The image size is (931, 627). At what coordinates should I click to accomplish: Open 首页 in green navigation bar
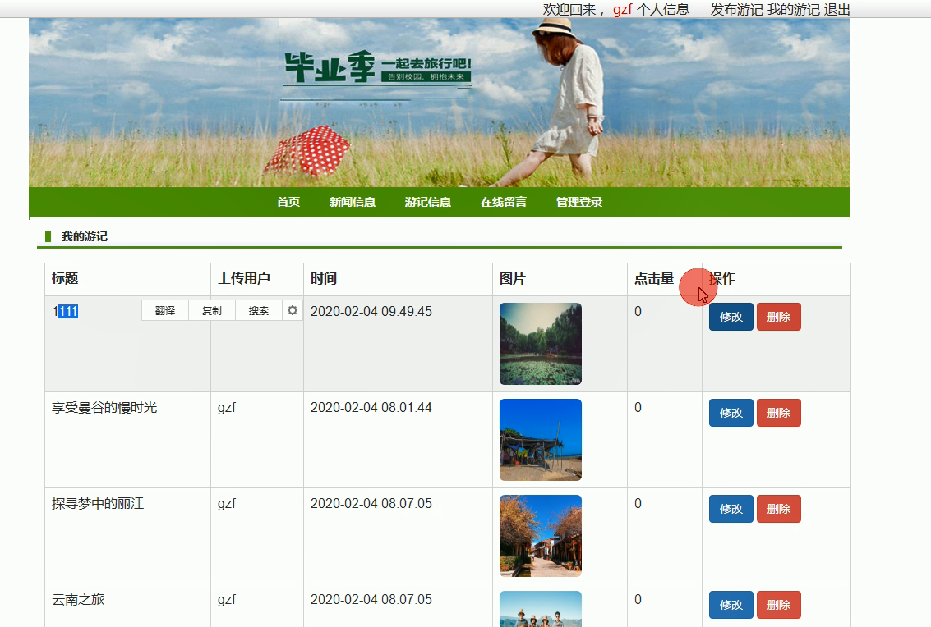click(288, 202)
